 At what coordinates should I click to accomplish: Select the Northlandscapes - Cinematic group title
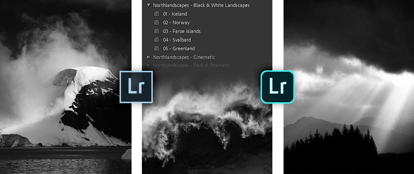pos(184,57)
